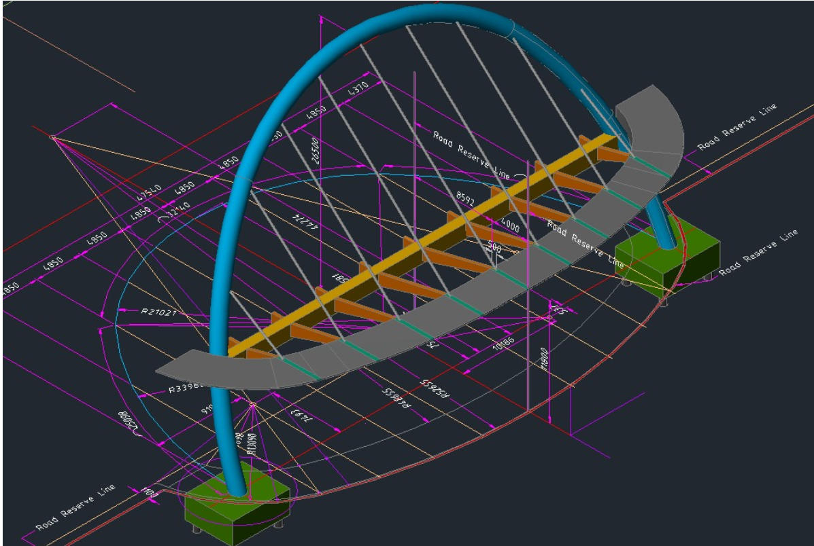Select the 47540 dimension label
This screenshot has height=546, width=814.
(150, 192)
